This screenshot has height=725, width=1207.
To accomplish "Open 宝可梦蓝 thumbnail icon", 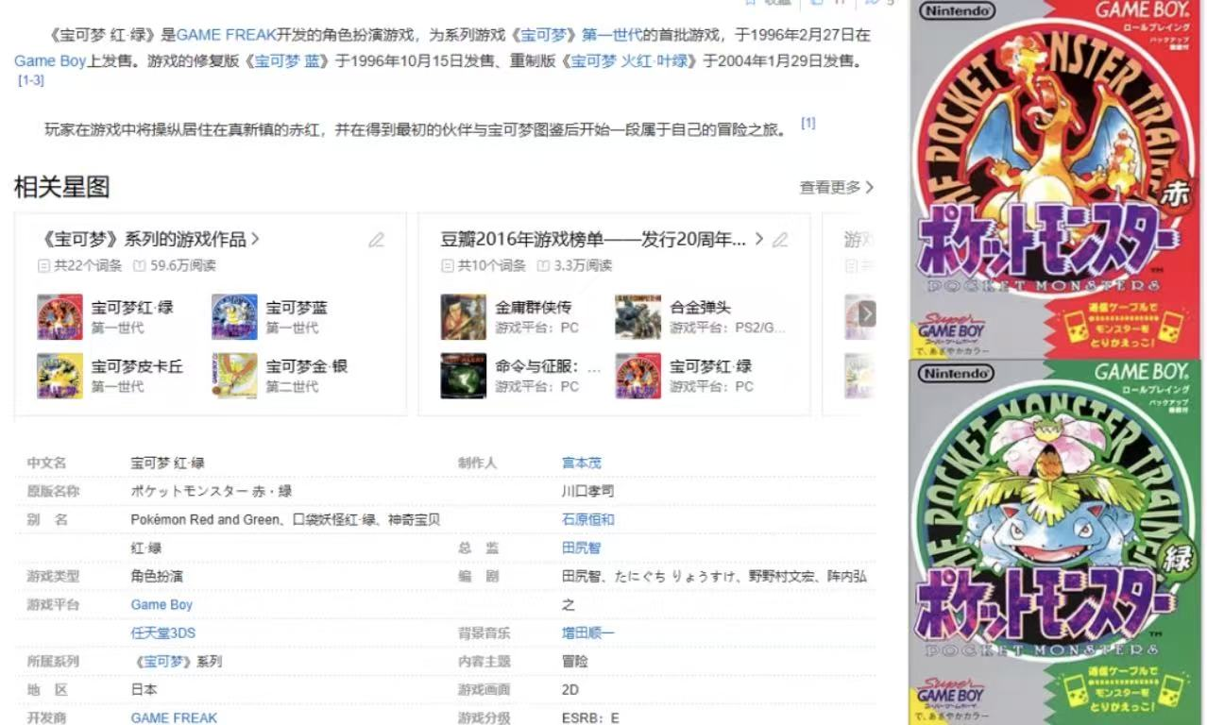I will tap(234, 317).
